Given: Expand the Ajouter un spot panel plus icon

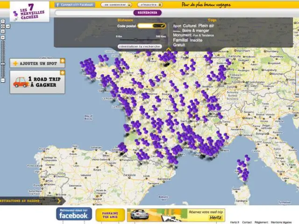Looking at the screenshot, I should (x=63, y=61).
